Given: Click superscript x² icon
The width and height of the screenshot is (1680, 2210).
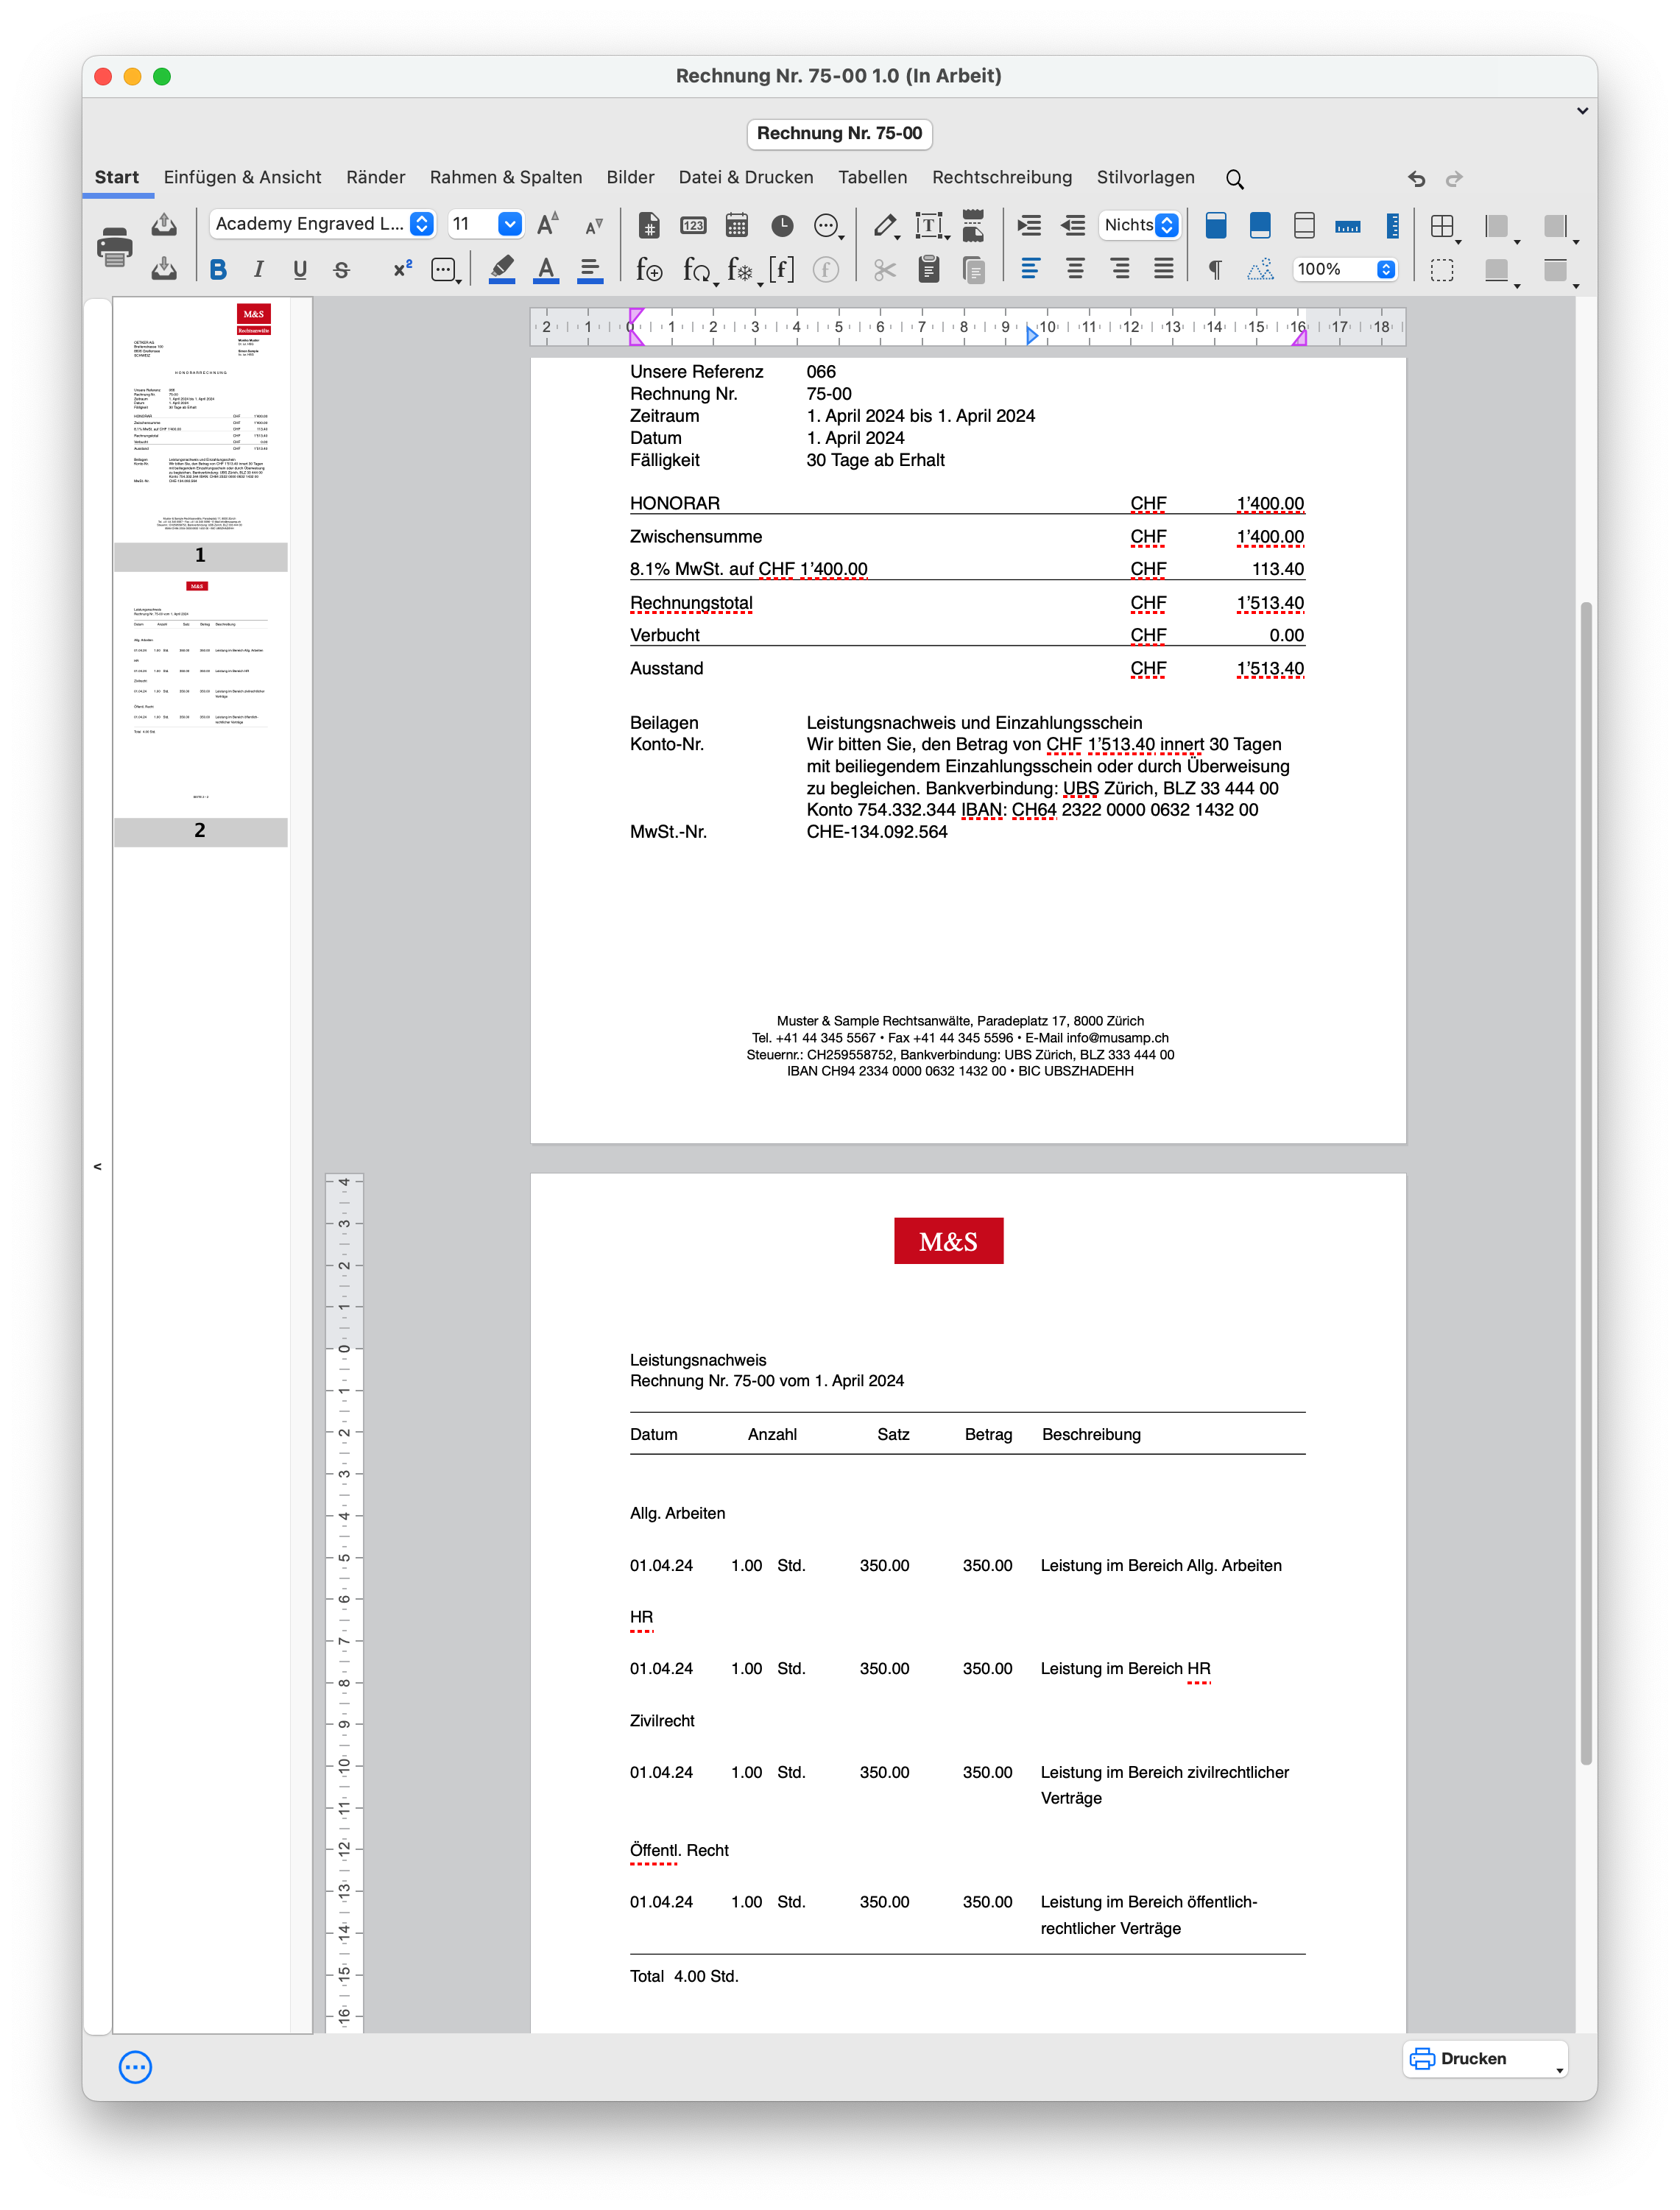Looking at the screenshot, I should 402,269.
